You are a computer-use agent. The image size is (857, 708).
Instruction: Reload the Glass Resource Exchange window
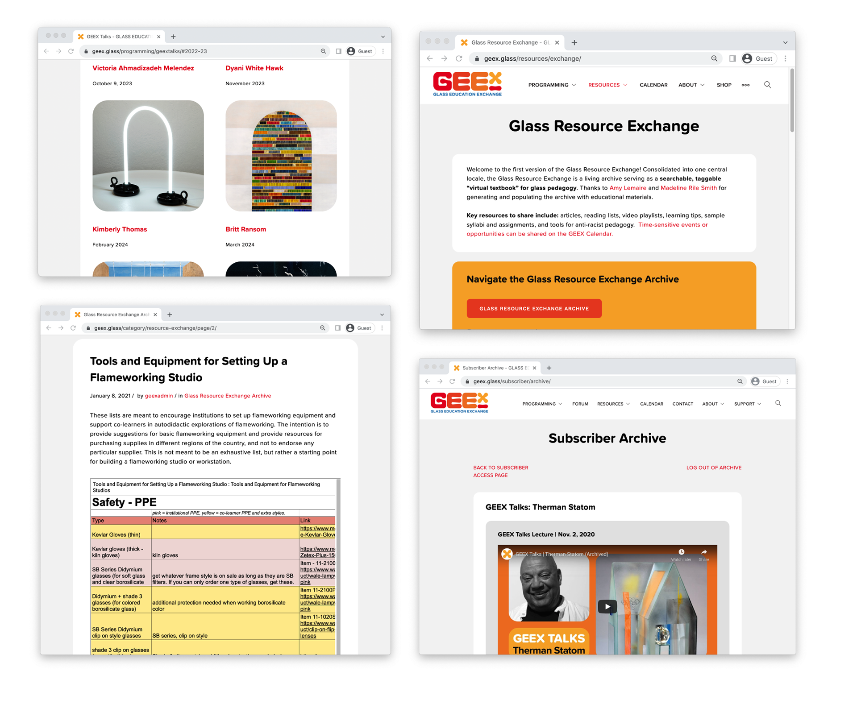[x=459, y=58]
